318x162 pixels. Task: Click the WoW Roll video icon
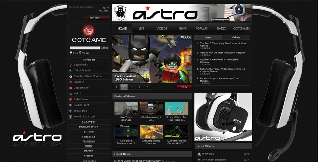coord(199,154)
